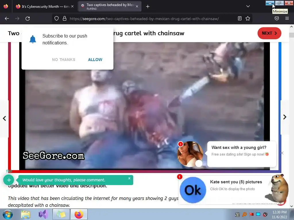This screenshot has height=220, width=294.
Task: Click the address bar URL
Action: click(x=144, y=19)
